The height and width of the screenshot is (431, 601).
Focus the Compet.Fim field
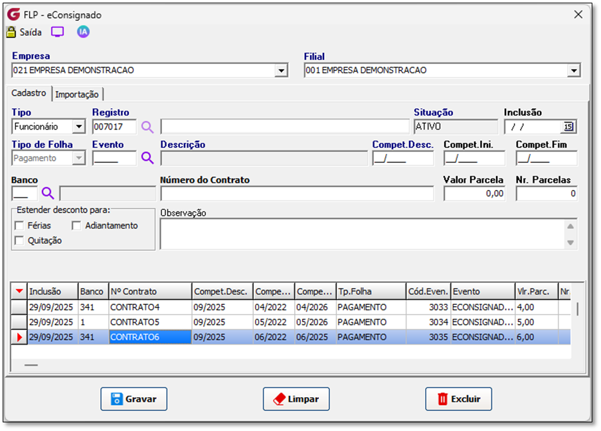(547, 158)
